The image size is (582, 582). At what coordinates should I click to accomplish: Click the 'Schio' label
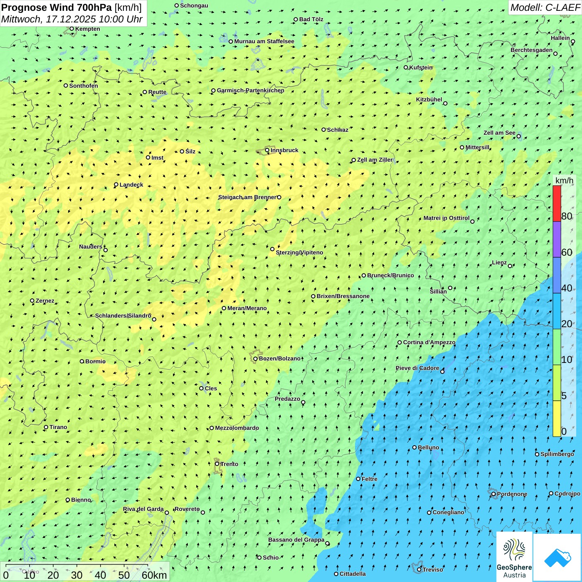(x=271, y=557)
